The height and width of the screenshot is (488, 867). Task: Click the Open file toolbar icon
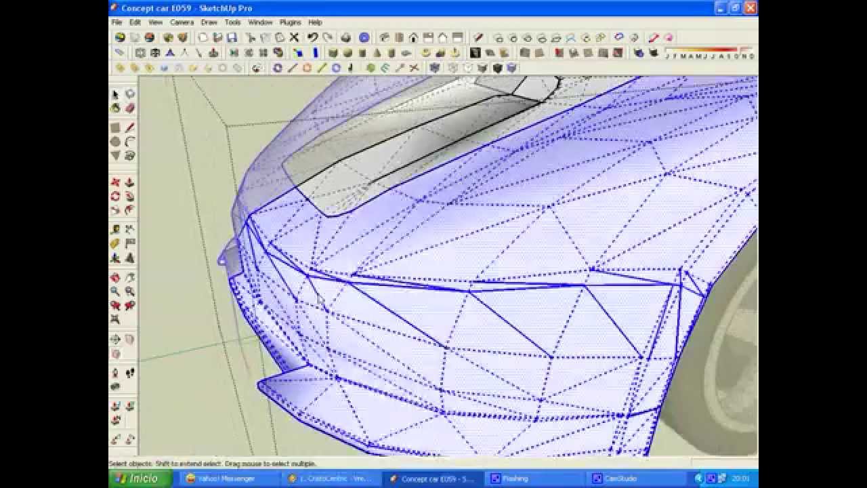[217, 38]
